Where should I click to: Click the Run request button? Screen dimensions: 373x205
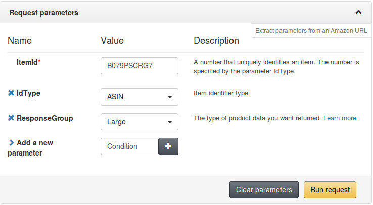(x=330, y=190)
